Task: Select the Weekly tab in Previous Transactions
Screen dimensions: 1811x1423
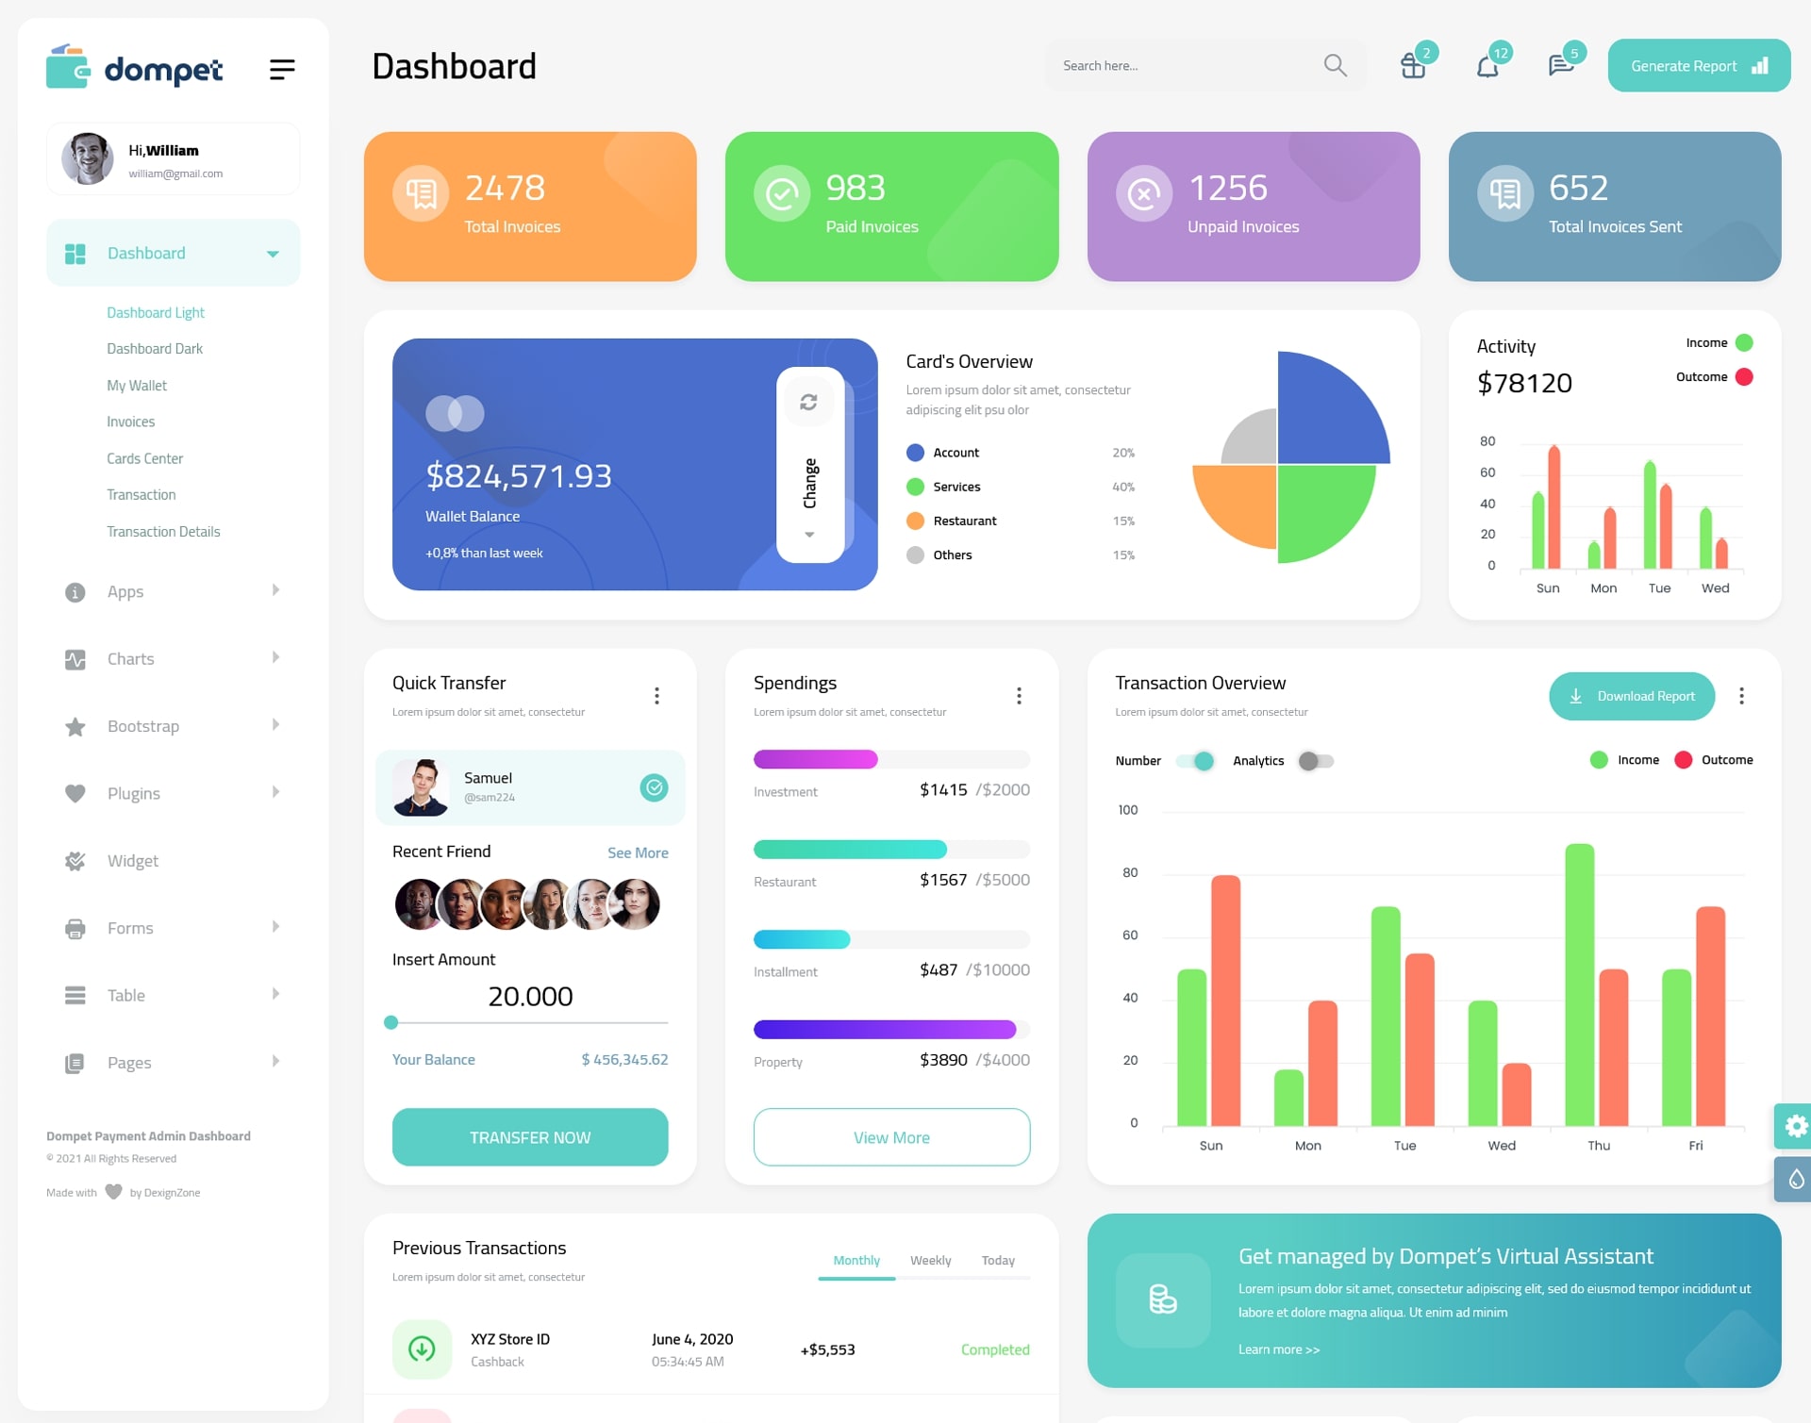Action: coord(929,1260)
